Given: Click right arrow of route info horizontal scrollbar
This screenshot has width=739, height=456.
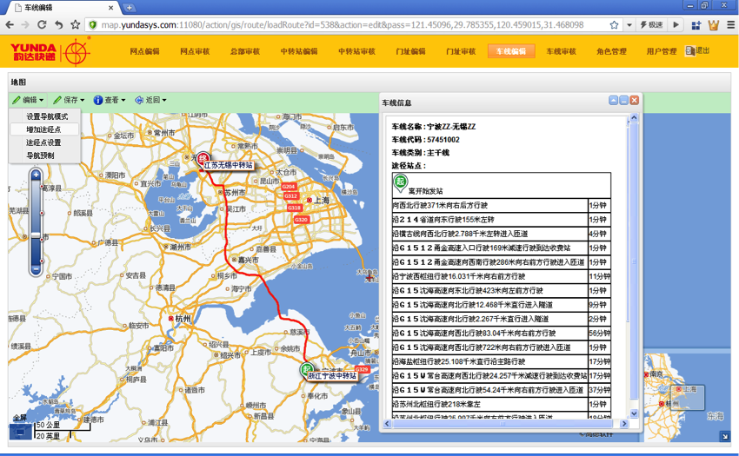Looking at the screenshot, I should tap(624, 424).
